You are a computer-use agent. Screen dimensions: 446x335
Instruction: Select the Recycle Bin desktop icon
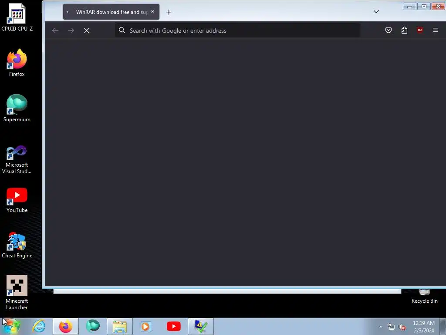424,297
